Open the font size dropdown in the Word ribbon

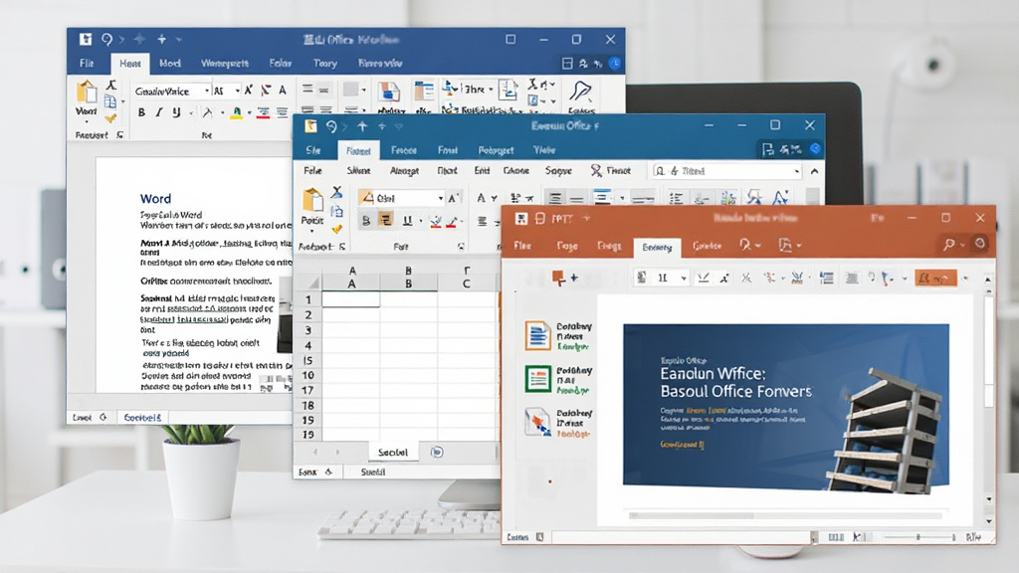pos(238,91)
